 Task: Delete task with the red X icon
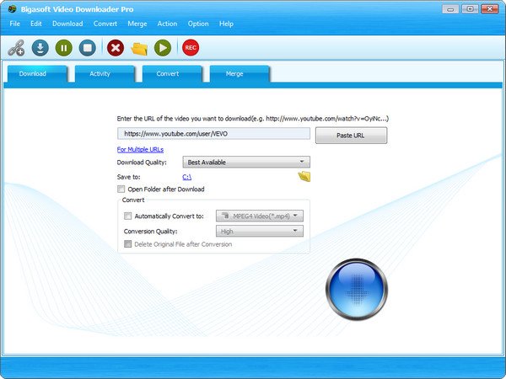click(116, 48)
